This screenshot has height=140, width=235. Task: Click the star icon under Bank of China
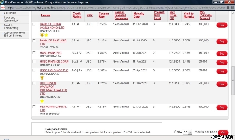(x=46, y=35)
